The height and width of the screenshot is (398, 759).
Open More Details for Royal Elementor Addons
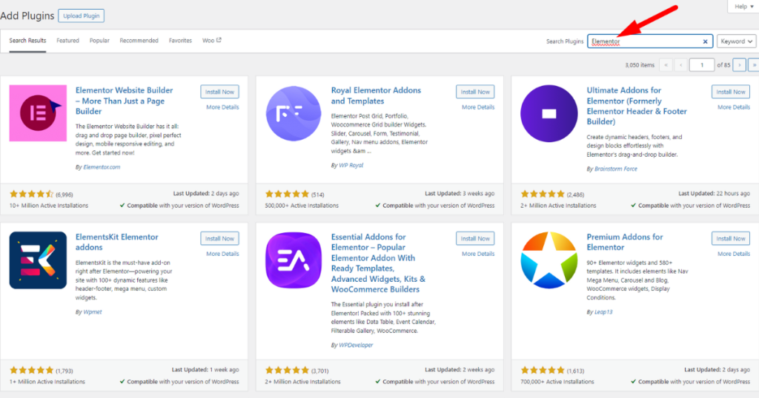pyautogui.click(x=478, y=107)
